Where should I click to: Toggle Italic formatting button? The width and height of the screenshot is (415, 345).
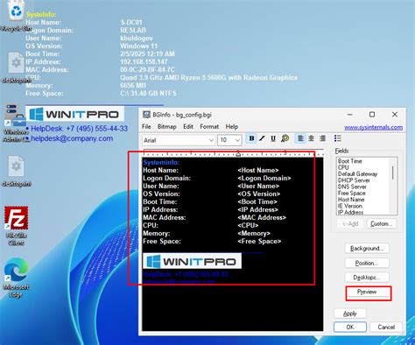262,138
